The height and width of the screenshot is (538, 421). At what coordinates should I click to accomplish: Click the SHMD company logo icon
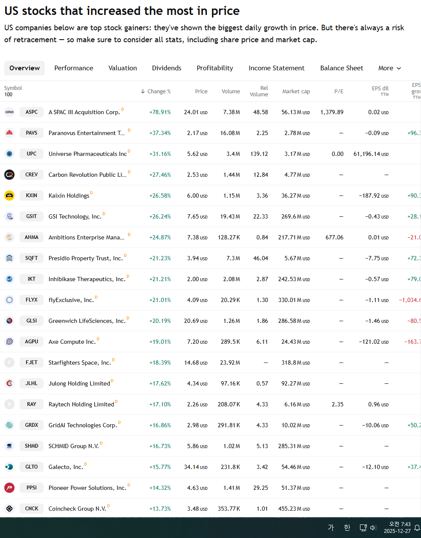tap(9, 446)
